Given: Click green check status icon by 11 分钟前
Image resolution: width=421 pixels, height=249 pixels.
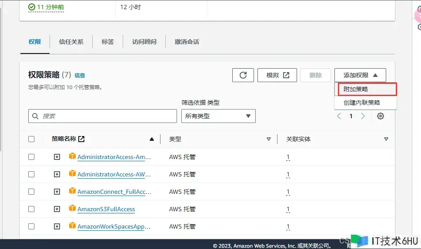Looking at the screenshot, I should [x=32, y=7].
